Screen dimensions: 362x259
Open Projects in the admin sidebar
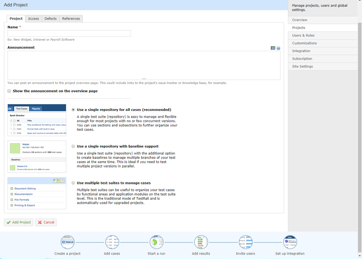323,28
